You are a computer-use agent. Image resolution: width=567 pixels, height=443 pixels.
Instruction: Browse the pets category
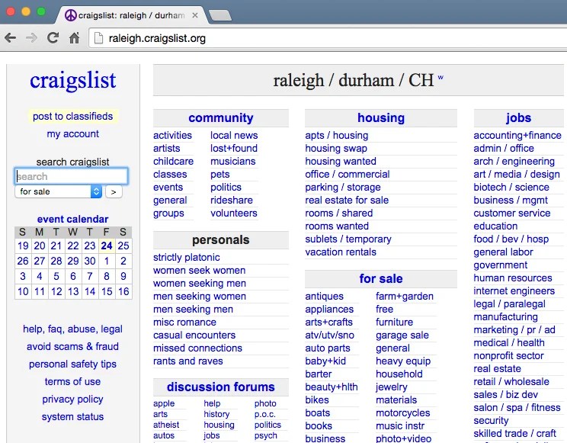[219, 175]
